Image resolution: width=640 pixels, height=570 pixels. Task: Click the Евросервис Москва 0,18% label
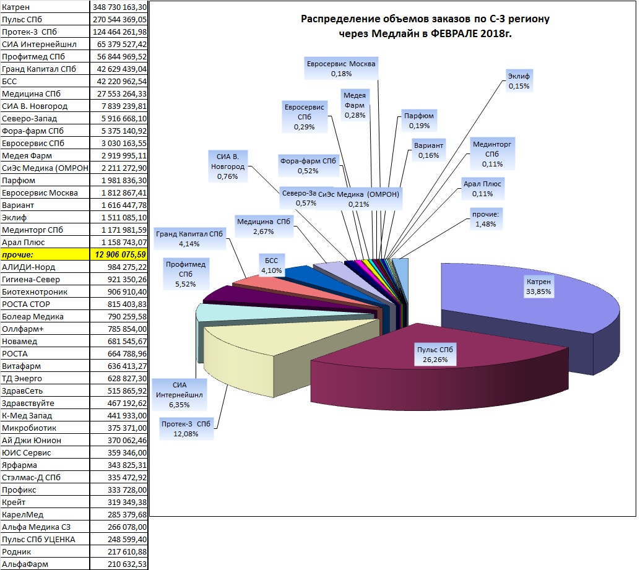(x=341, y=69)
